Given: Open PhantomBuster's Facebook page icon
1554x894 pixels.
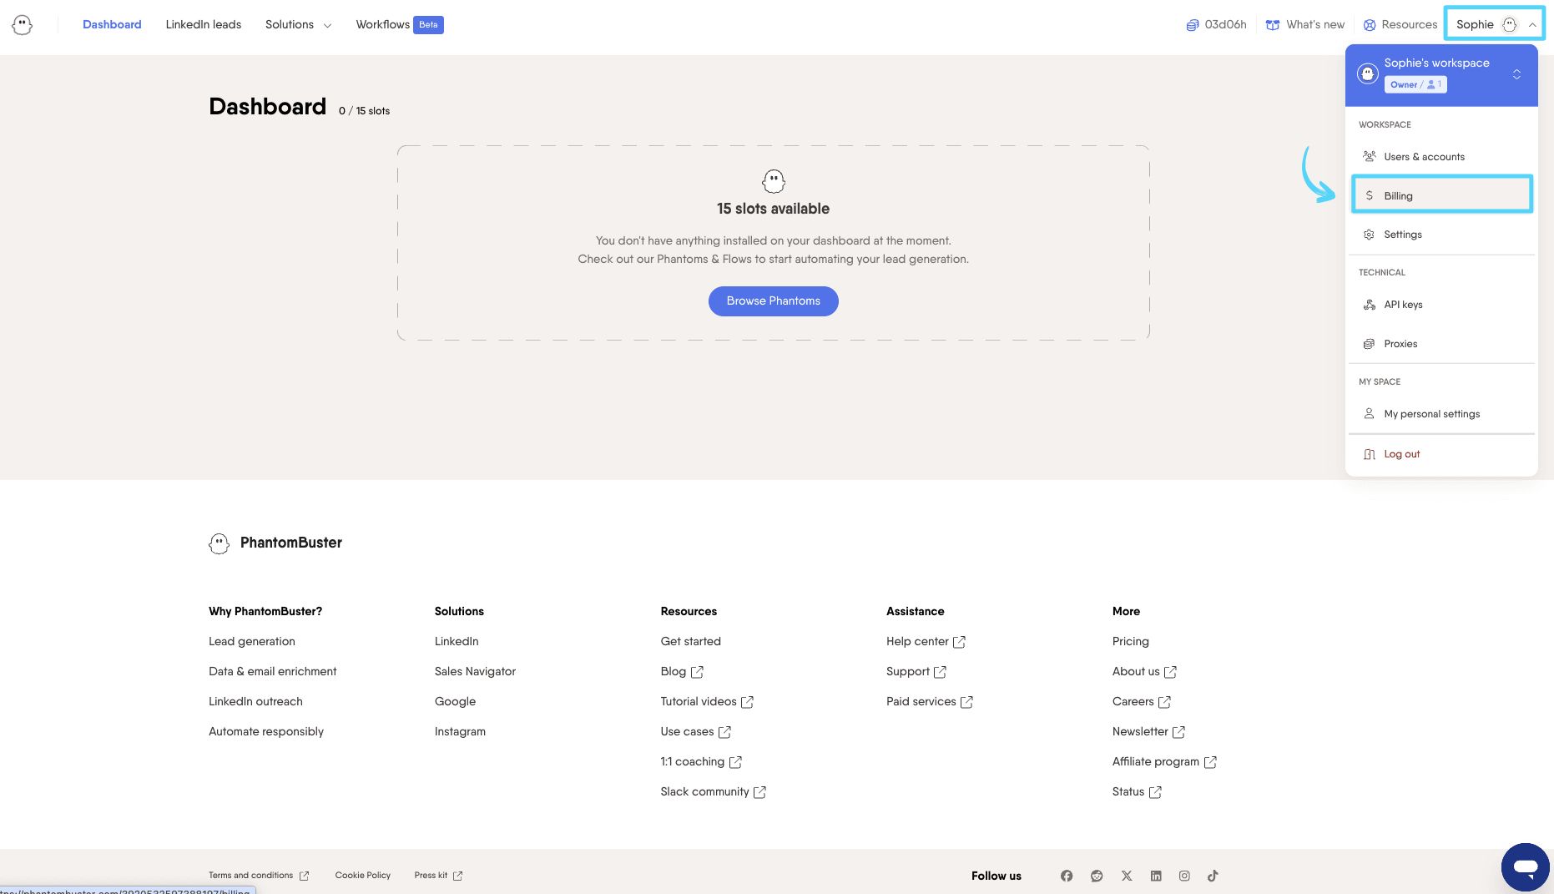Looking at the screenshot, I should [1067, 876].
